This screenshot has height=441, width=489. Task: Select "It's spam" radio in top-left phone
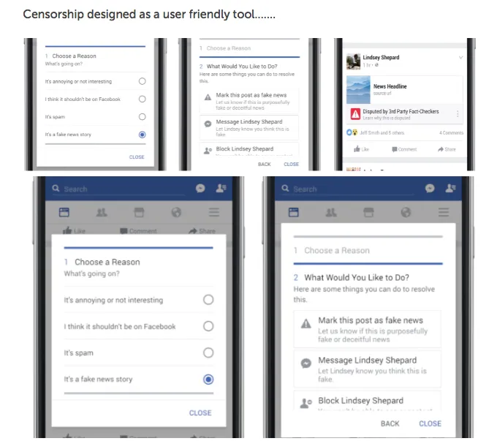(x=143, y=117)
